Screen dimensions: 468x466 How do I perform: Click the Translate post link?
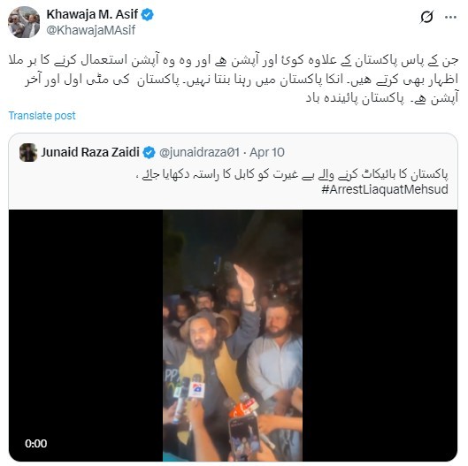click(x=42, y=116)
